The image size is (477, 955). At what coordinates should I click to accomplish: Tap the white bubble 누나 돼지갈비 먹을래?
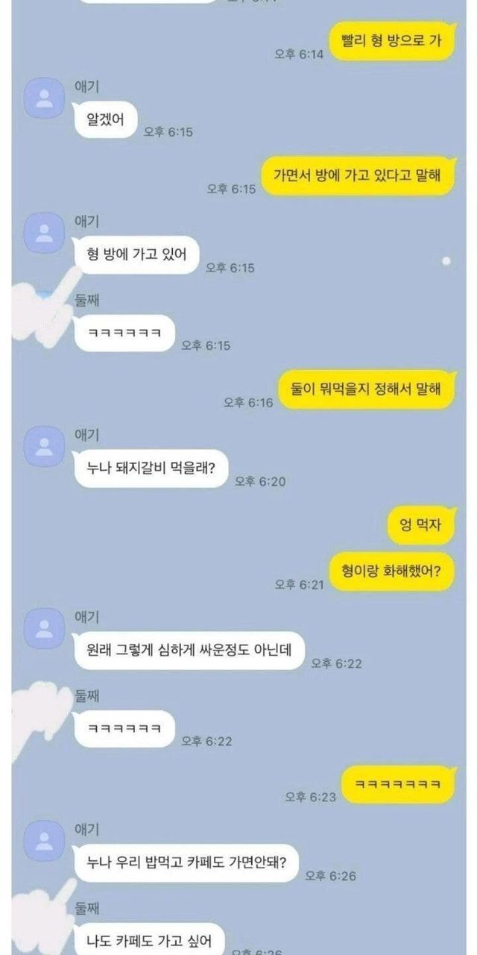[151, 469]
